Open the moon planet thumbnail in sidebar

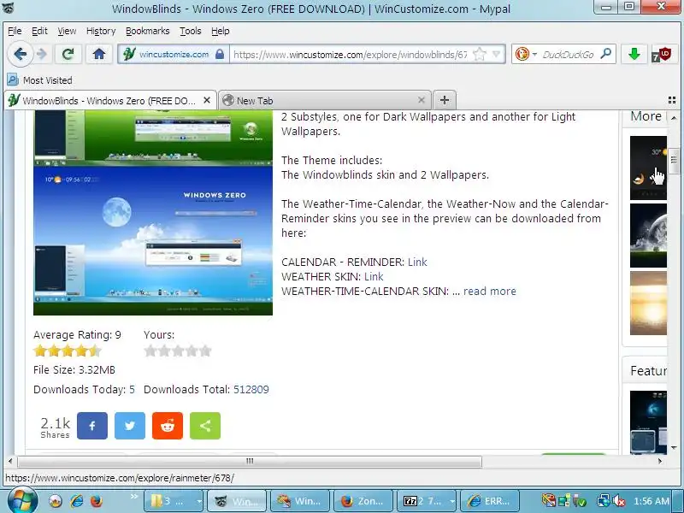click(x=648, y=236)
